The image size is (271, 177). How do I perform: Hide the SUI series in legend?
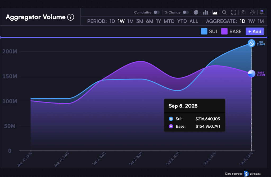tap(209, 31)
